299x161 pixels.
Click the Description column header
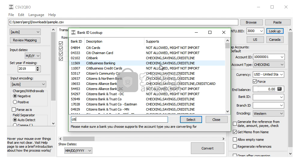click(114, 41)
